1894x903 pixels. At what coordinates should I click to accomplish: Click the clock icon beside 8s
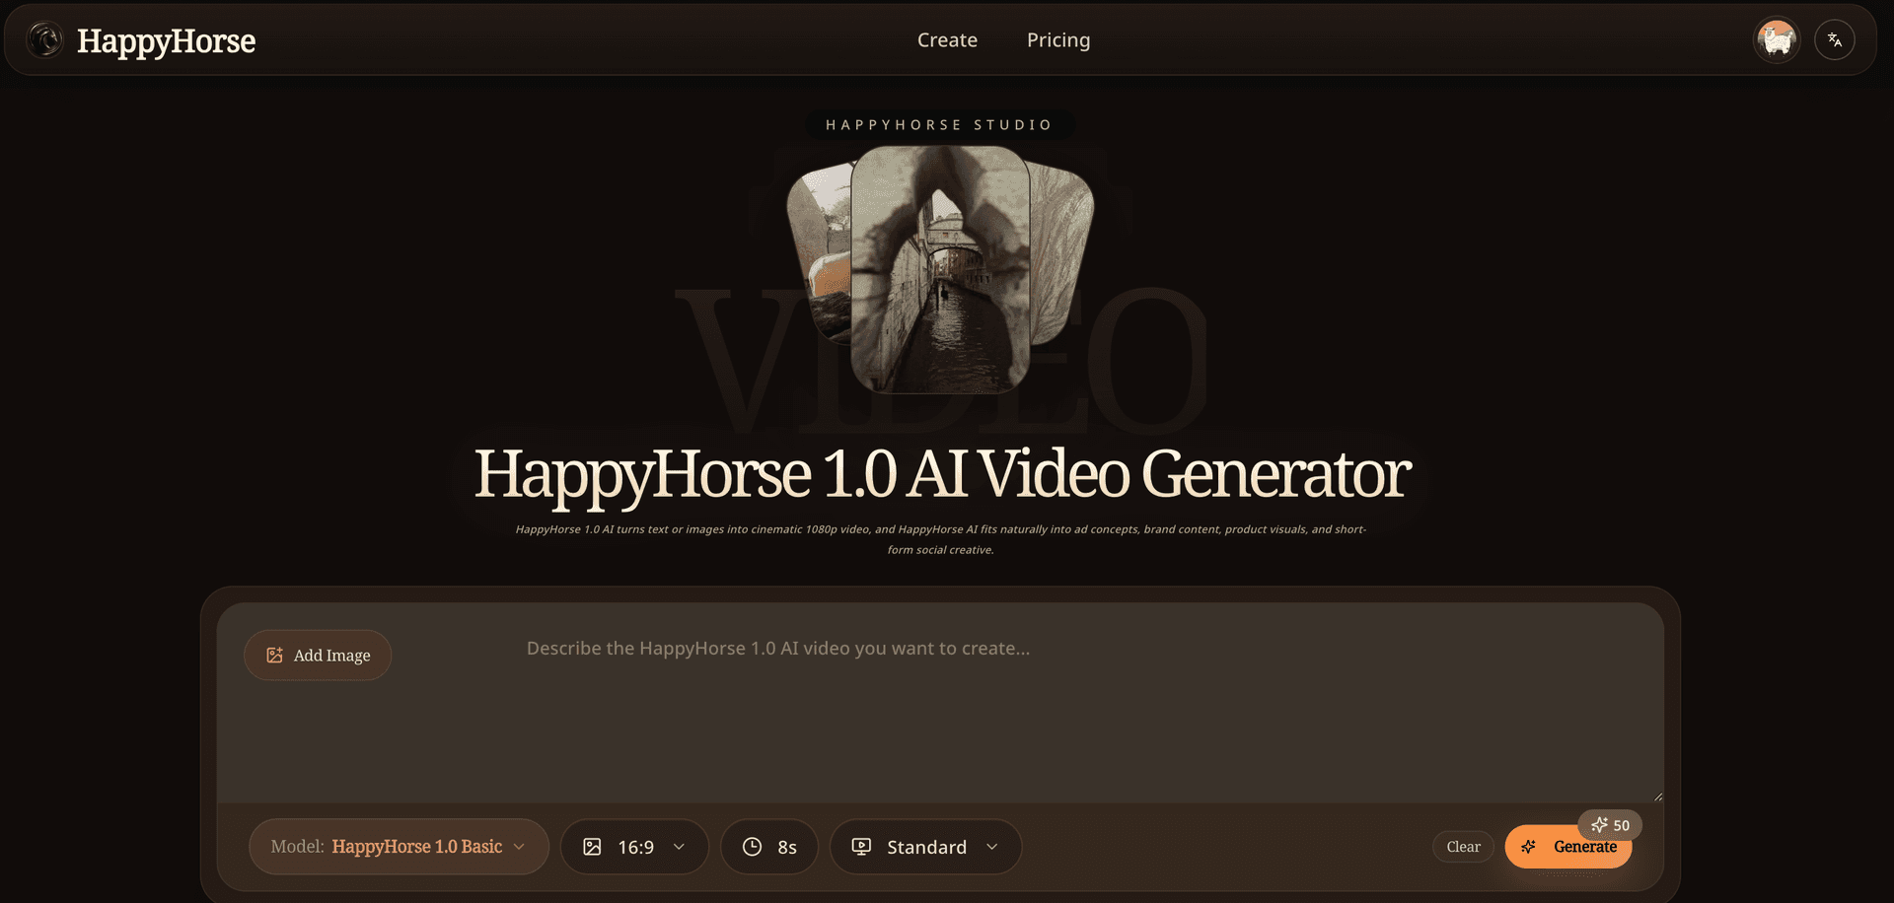pyautogui.click(x=753, y=846)
